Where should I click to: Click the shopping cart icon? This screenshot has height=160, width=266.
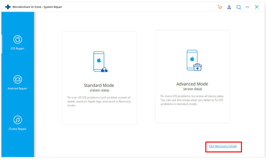220,7
